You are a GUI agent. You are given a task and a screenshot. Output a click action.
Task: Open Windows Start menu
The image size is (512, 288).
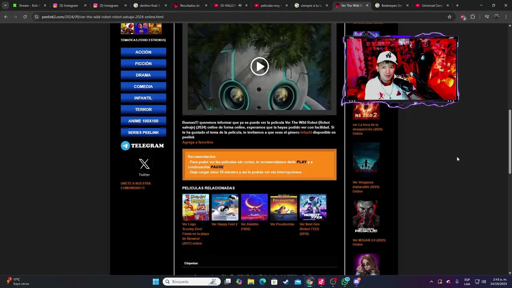156,282
